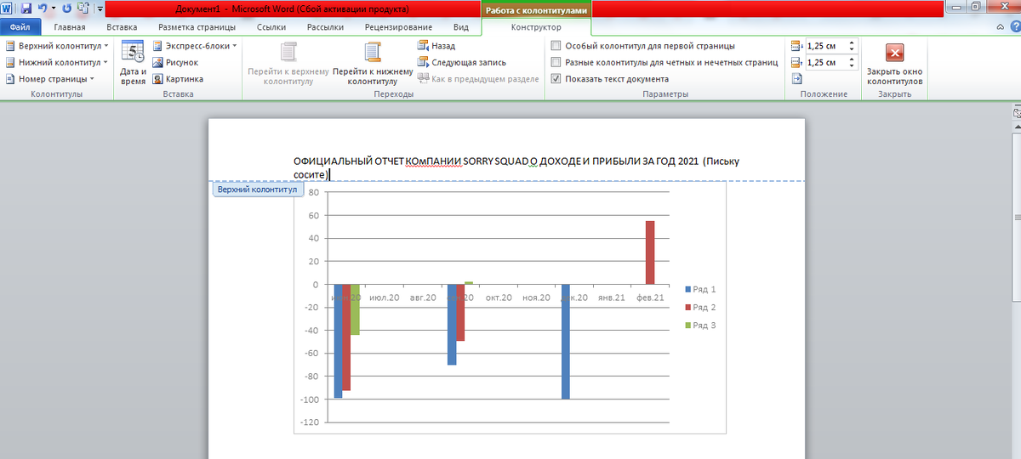Click Следующая запись

tap(462, 62)
